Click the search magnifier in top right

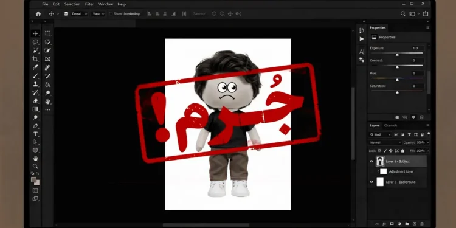402,13
